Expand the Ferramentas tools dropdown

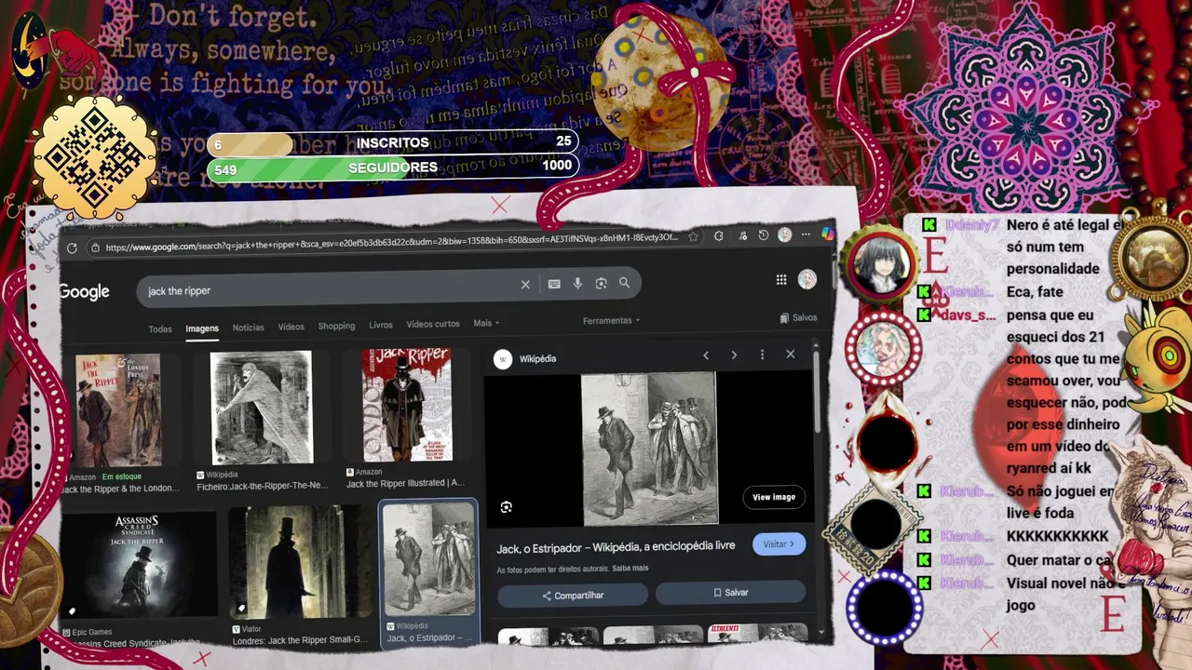click(612, 321)
